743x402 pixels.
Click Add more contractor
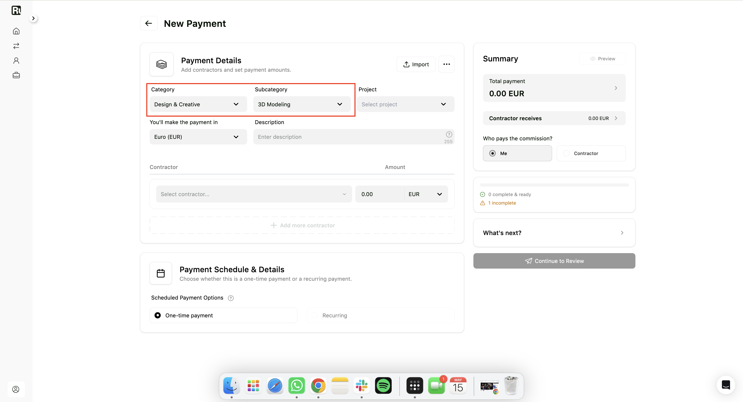pos(302,225)
